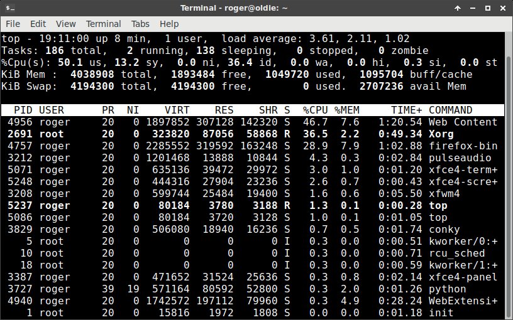The width and height of the screenshot is (513, 320).
Task: Select the python process row
Action: (253, 289)
